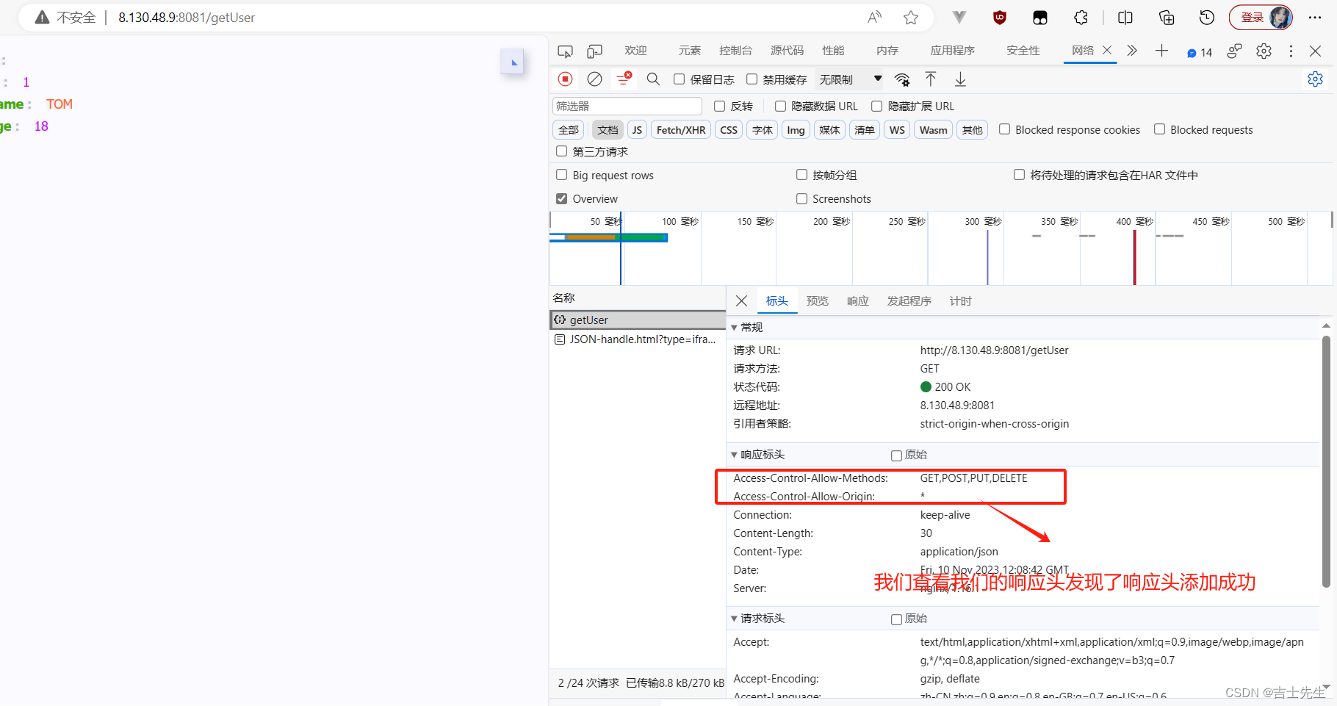
Task: Toggle the network filter icon
Action: click(624, 79)
